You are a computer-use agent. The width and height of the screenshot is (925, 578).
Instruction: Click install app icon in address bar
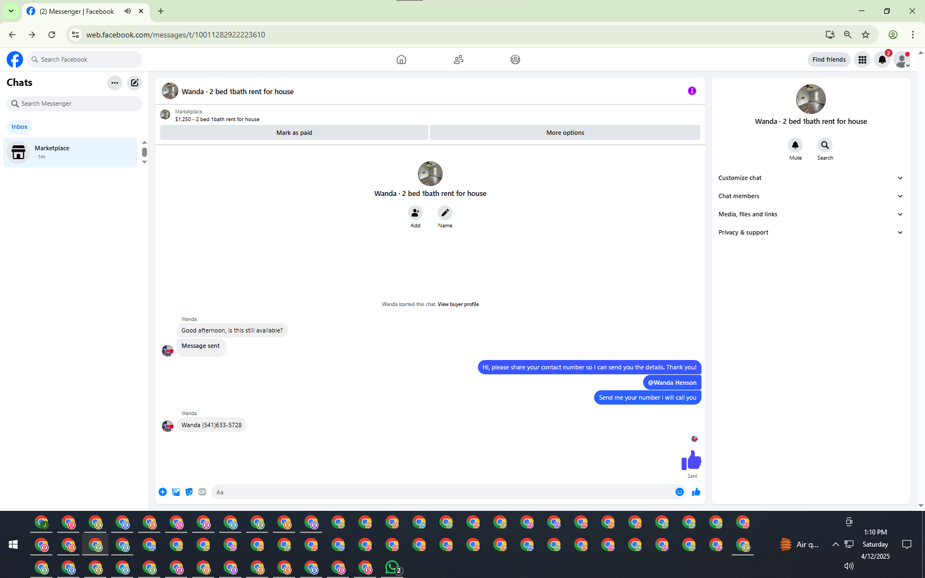830,35
